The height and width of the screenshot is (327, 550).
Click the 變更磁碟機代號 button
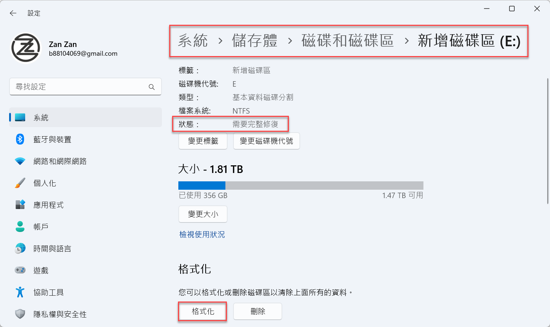pyautogui.click(x=267, y=141)
